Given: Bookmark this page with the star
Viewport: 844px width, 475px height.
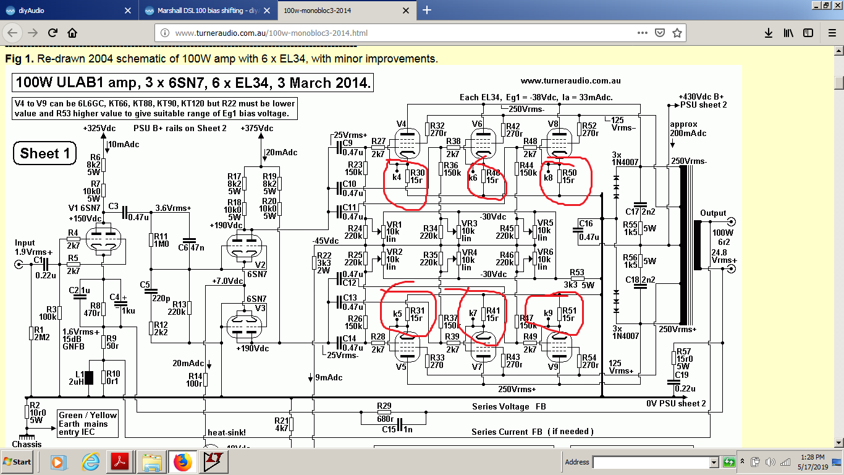Looking at the screenshot, I should [677, 33].
